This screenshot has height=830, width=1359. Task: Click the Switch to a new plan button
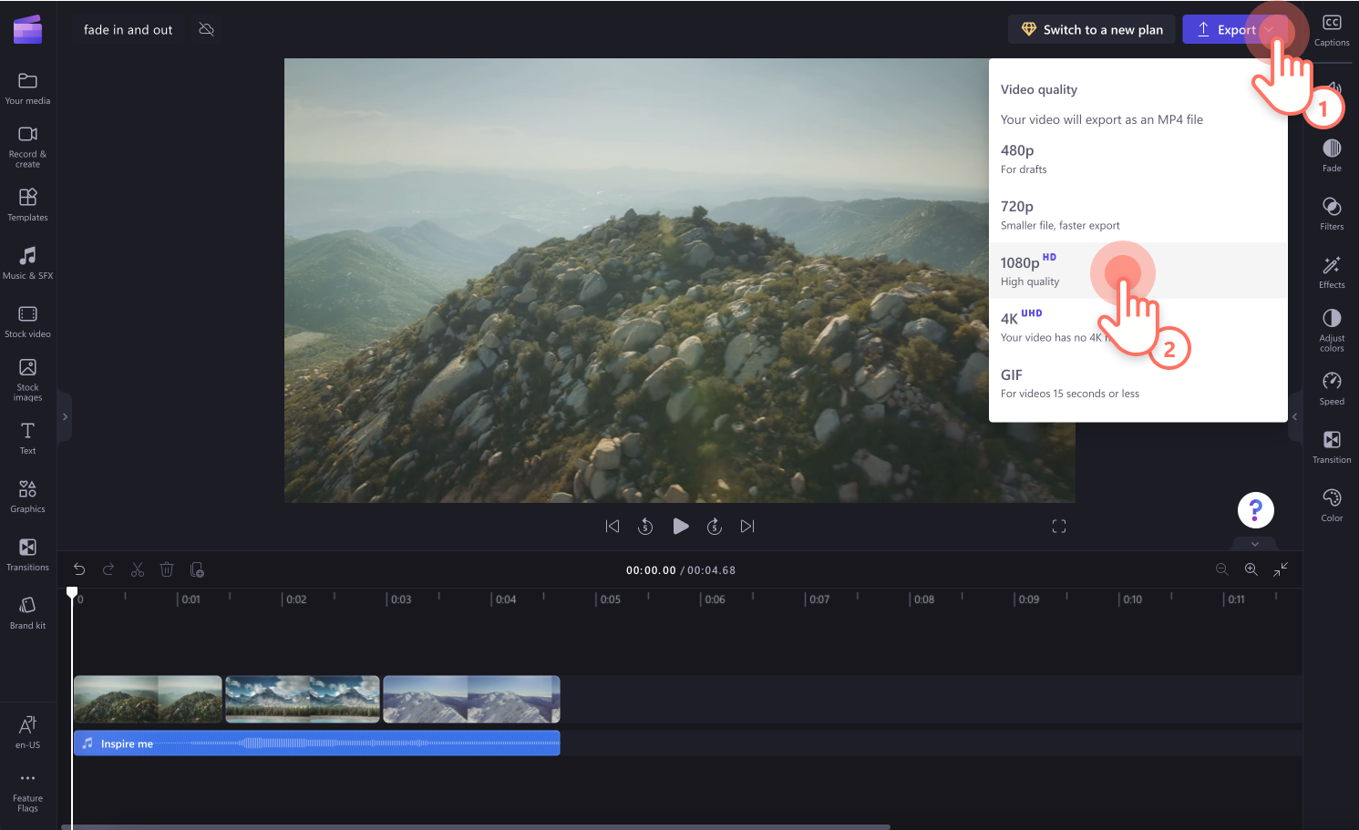pos(1091,28)
